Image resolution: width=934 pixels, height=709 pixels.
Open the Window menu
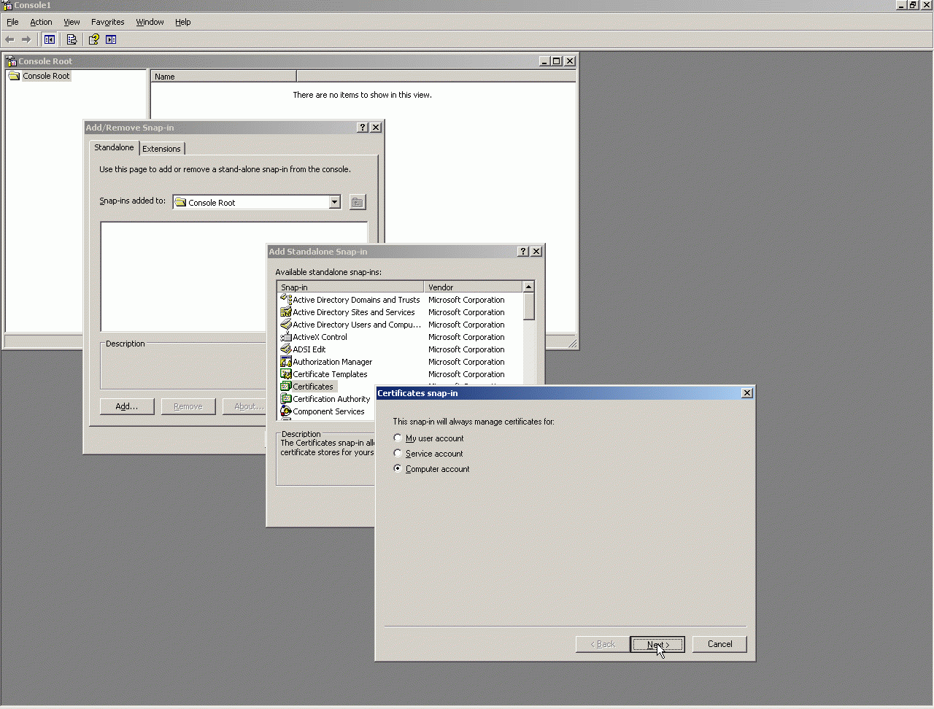[x=150, y=22]
